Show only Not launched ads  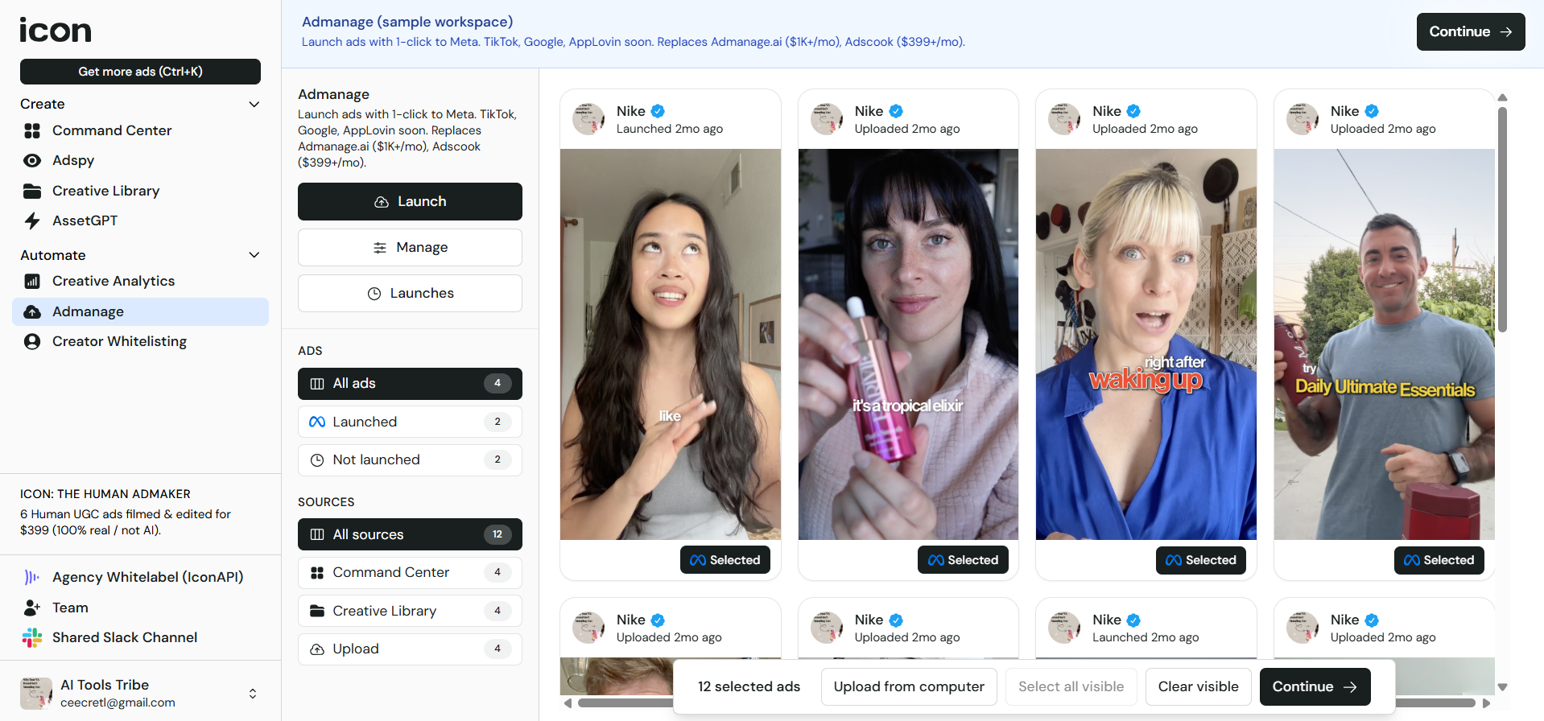410,460
